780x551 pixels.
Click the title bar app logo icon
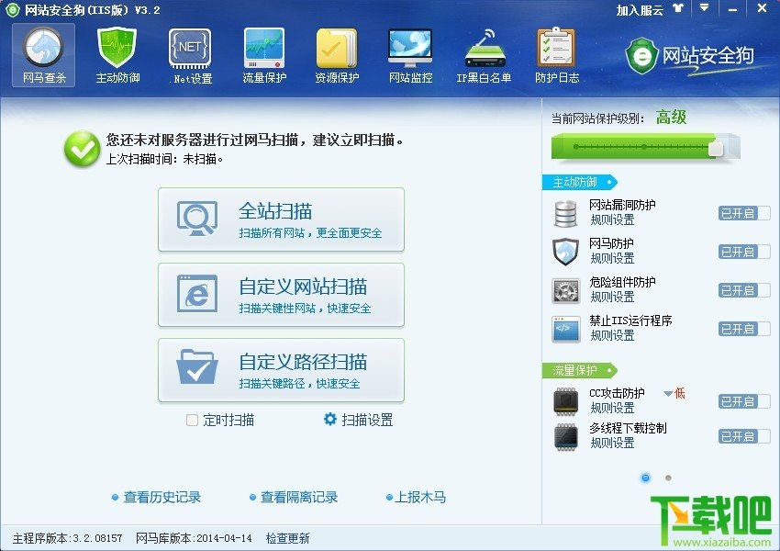(x=12, y=9)
